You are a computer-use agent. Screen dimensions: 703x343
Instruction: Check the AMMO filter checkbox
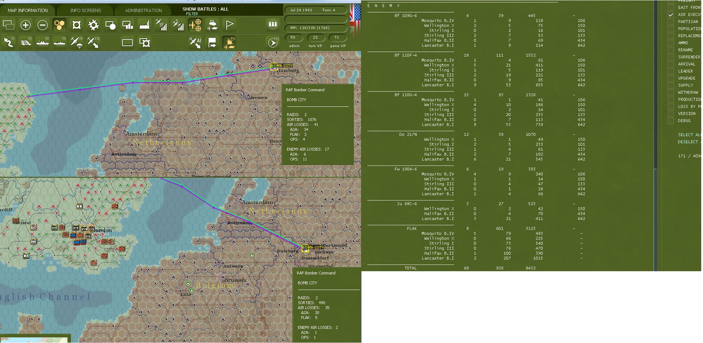(x=670, y=43)
